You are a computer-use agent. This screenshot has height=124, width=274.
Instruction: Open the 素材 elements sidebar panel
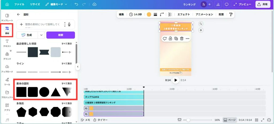(7, 30)
